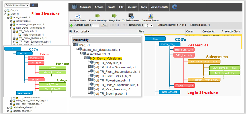Click the cube icon of assemblies.tbl
This screenshot has width=246, height=114.
pos(85,54)
